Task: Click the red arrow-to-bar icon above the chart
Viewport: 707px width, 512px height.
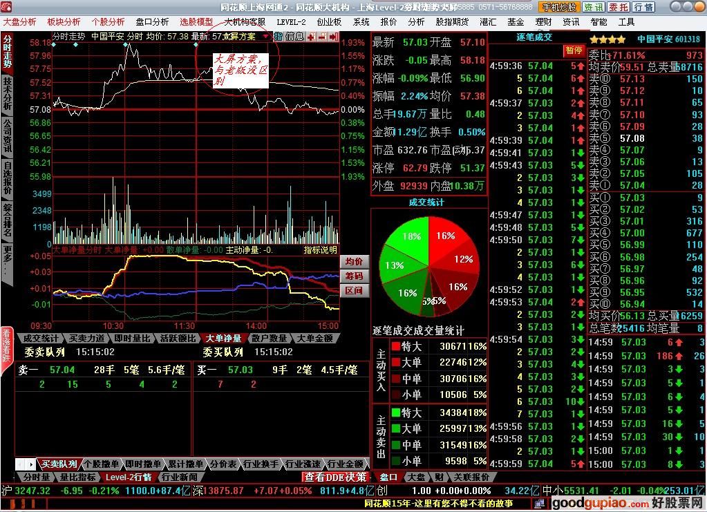Action: [333, 37]
